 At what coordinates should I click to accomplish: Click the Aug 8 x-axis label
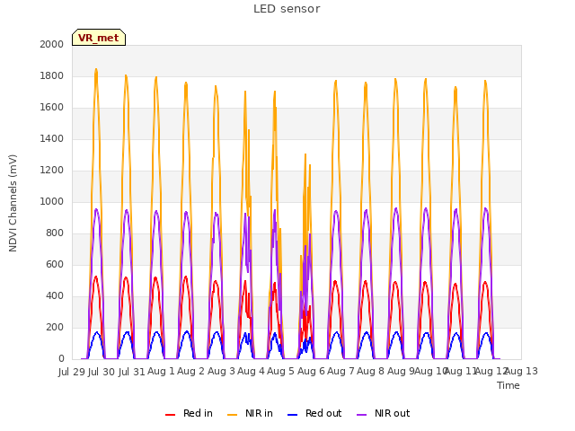tap(371, 372)
